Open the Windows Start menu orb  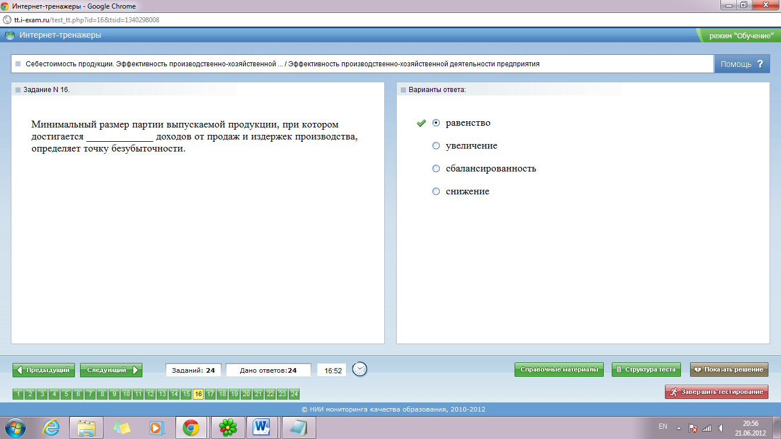point(16,427)
